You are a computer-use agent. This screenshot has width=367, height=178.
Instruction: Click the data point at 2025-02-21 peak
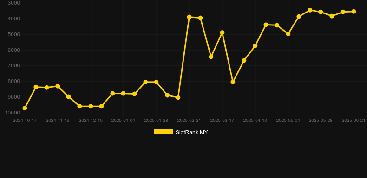coord(189,17)
